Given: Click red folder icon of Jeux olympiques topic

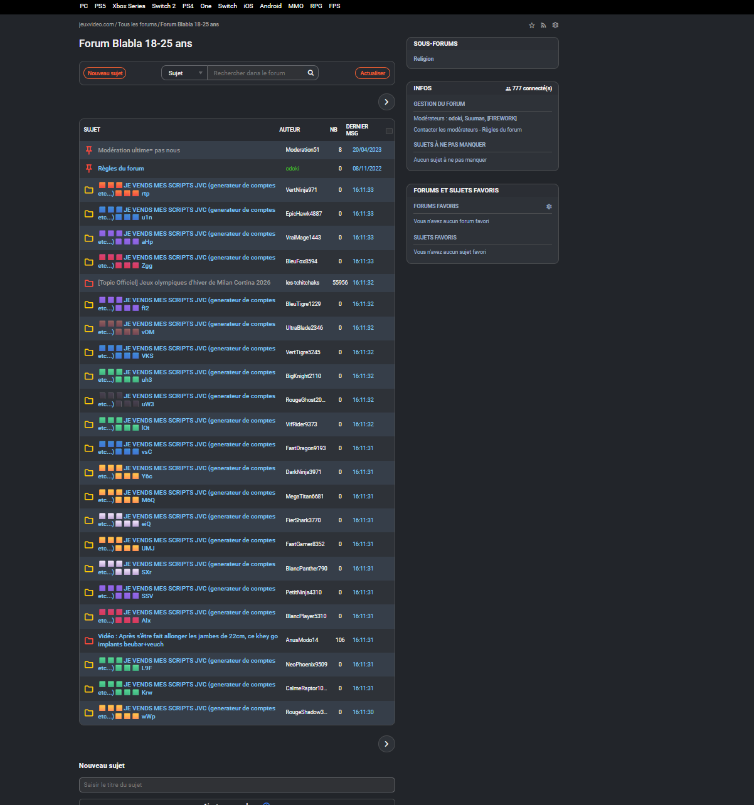Looking at the screenshot, I should [x=89, y=283].
